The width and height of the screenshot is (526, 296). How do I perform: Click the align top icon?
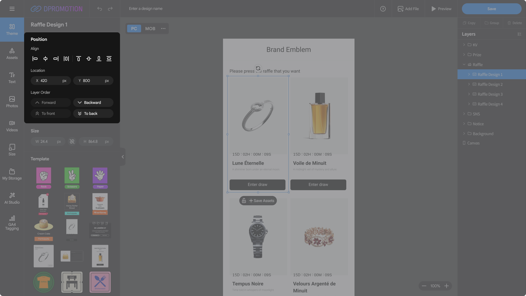78,59
